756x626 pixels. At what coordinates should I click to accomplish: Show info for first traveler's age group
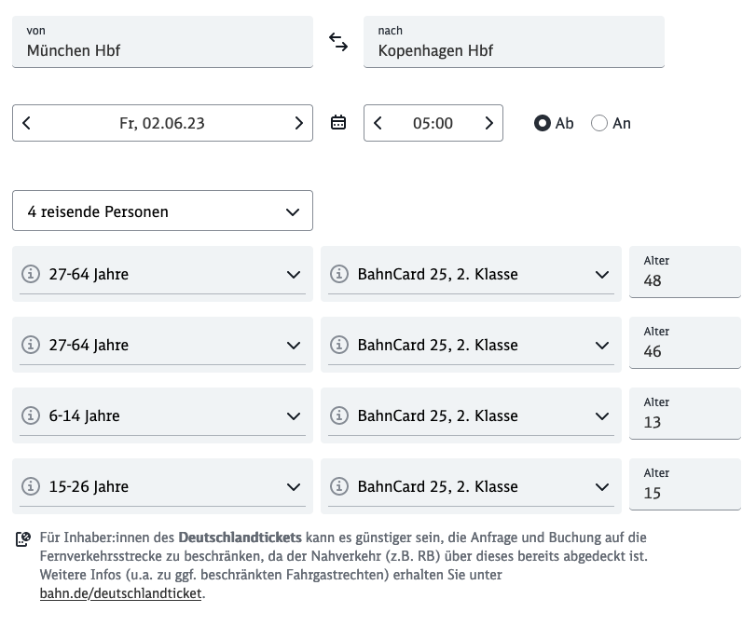point(31,274)
